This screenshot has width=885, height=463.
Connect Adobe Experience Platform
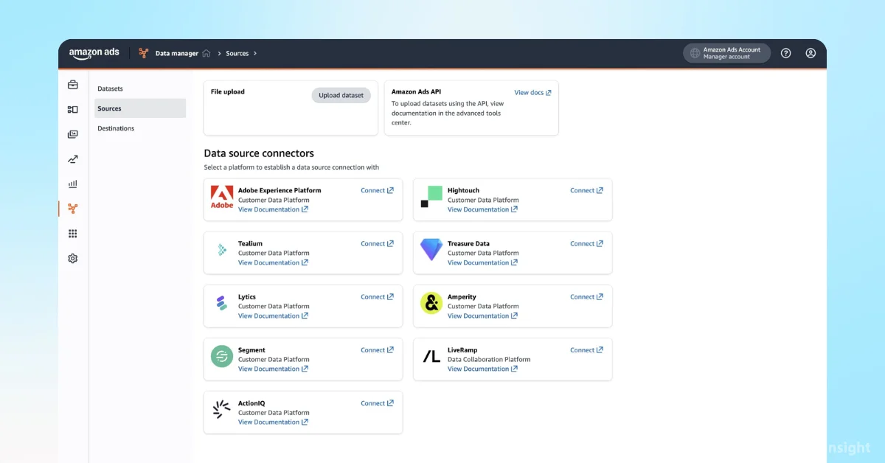point(377,190)
